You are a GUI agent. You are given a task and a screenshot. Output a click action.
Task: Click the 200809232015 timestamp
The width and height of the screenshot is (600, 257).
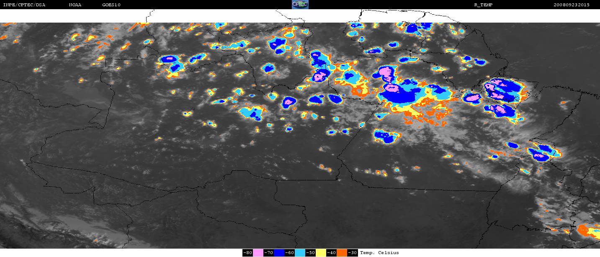[x=572, y=5]
